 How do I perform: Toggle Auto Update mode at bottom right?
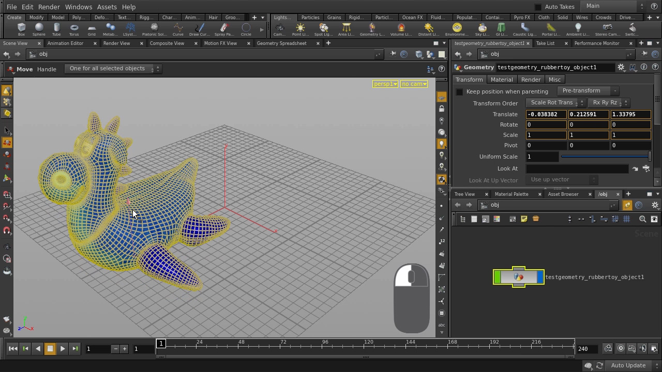click(628, 365)
